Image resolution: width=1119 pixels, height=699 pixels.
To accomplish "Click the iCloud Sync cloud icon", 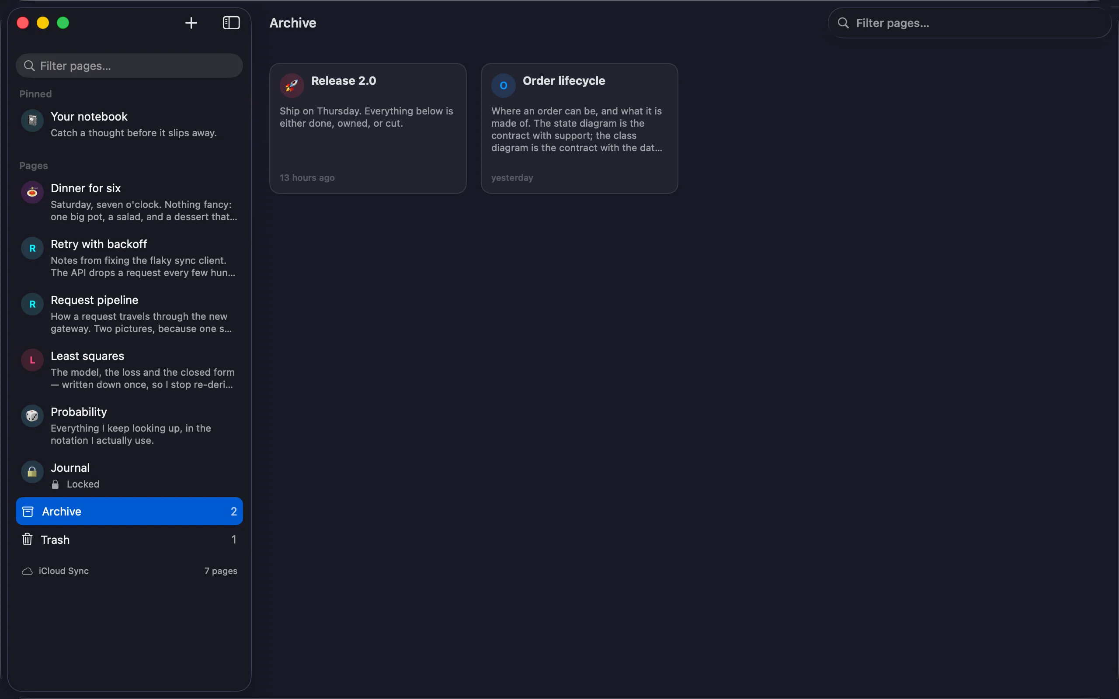I will click(x=27, y=571).
